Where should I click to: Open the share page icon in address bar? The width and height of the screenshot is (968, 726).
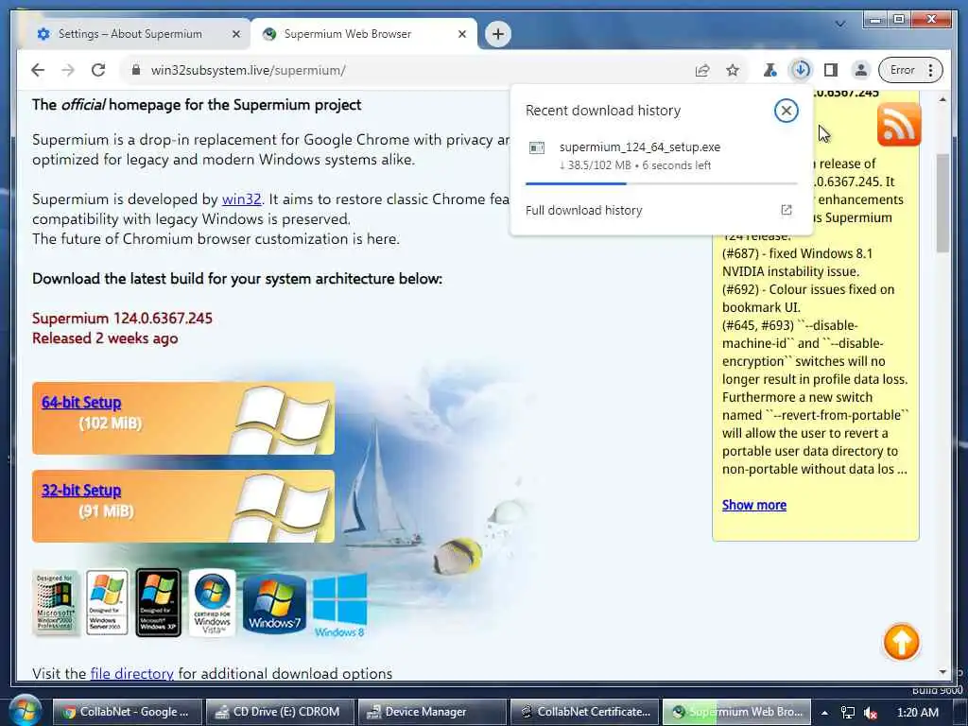pyautogui.click(x=702, y=70)
